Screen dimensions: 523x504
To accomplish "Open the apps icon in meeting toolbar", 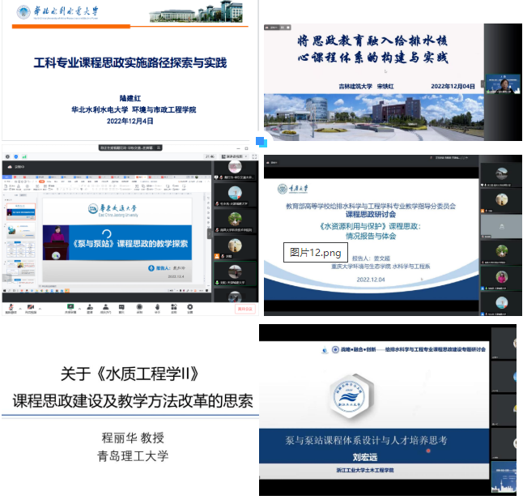I will click(174, 306).
